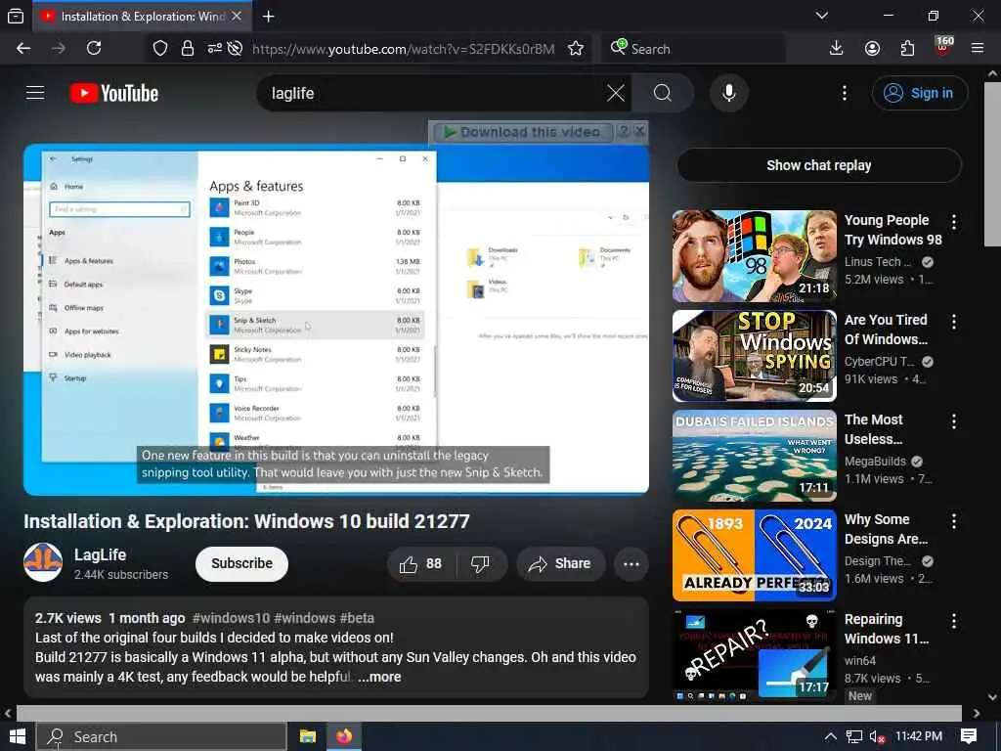Open muted volume tray icon
Viewport: 1001px width, 751px height.
877,737
